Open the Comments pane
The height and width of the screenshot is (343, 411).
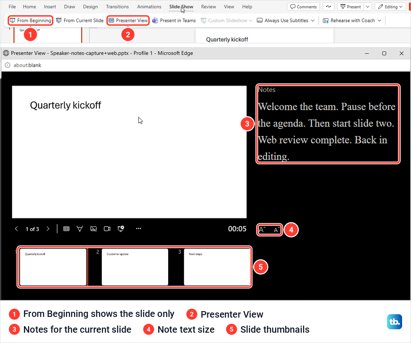tap(303, 7)
